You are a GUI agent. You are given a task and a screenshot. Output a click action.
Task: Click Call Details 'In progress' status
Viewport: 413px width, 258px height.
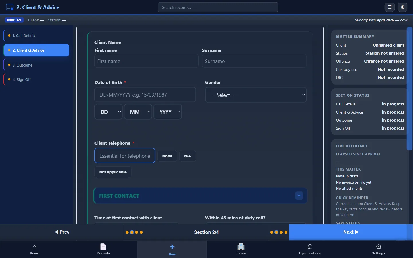coord(393,104)
